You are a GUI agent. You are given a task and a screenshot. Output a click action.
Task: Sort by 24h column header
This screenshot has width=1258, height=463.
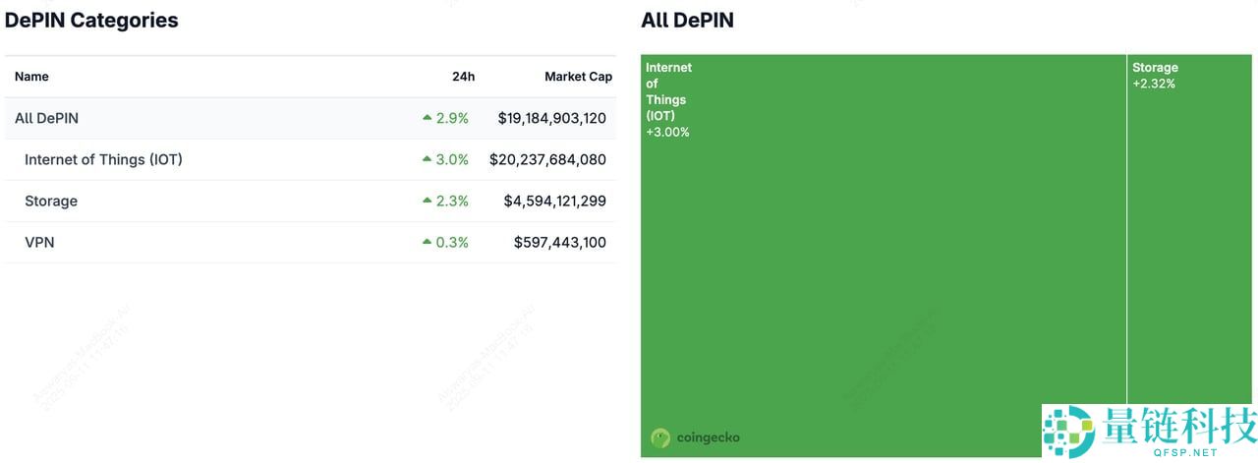[463, 77]
